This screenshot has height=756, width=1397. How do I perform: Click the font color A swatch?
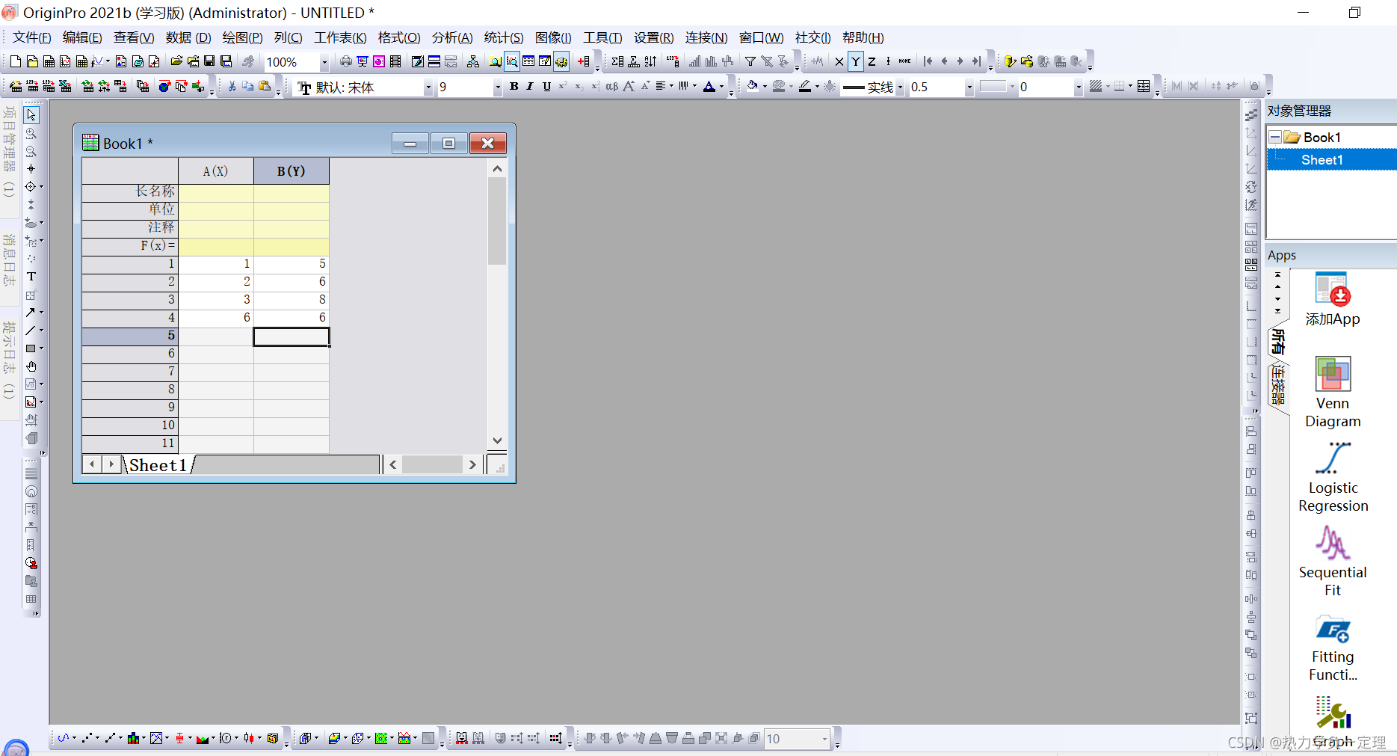709,87
